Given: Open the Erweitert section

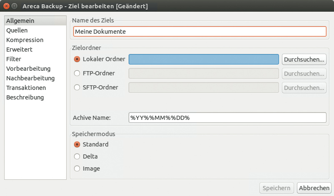Looking at the screenshot, I should point(19,50).
